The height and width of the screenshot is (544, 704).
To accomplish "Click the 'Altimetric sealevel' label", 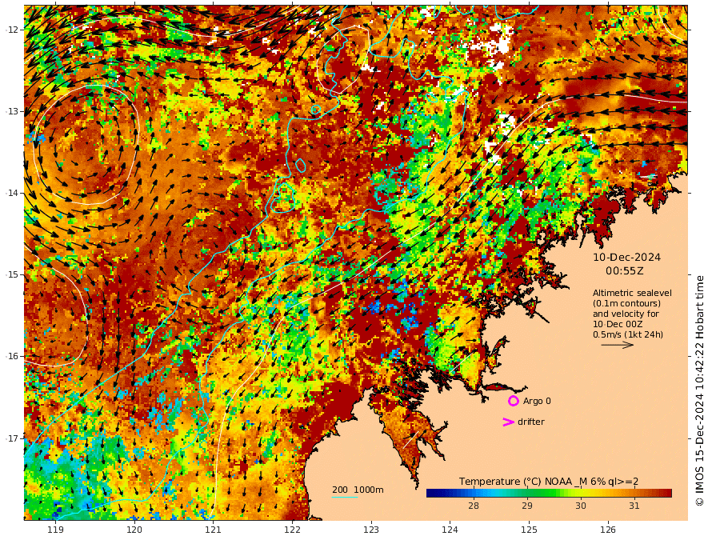I will click(x=632, y=293).
